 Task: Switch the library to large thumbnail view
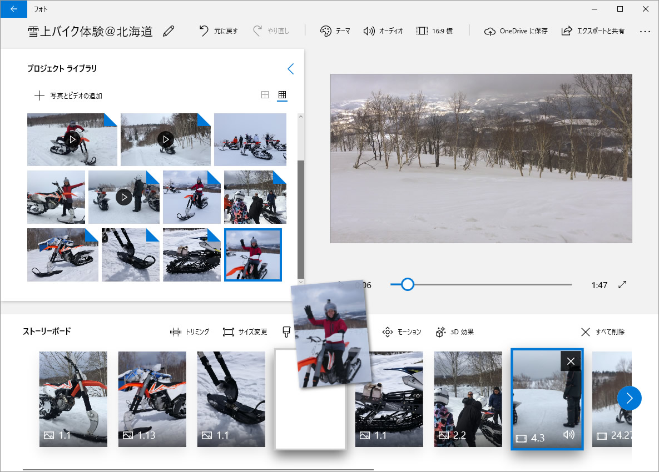coord(265,95)
